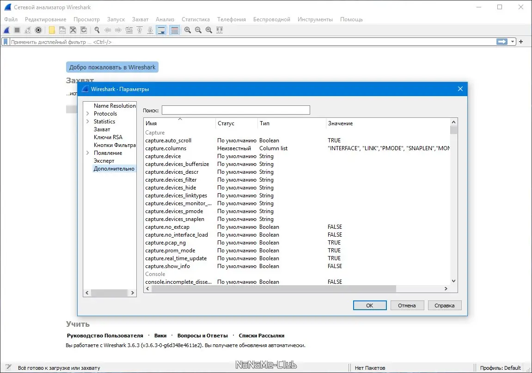Expand the Protocols tree node
The image size is (532, 373).
[x=88, y=114]
